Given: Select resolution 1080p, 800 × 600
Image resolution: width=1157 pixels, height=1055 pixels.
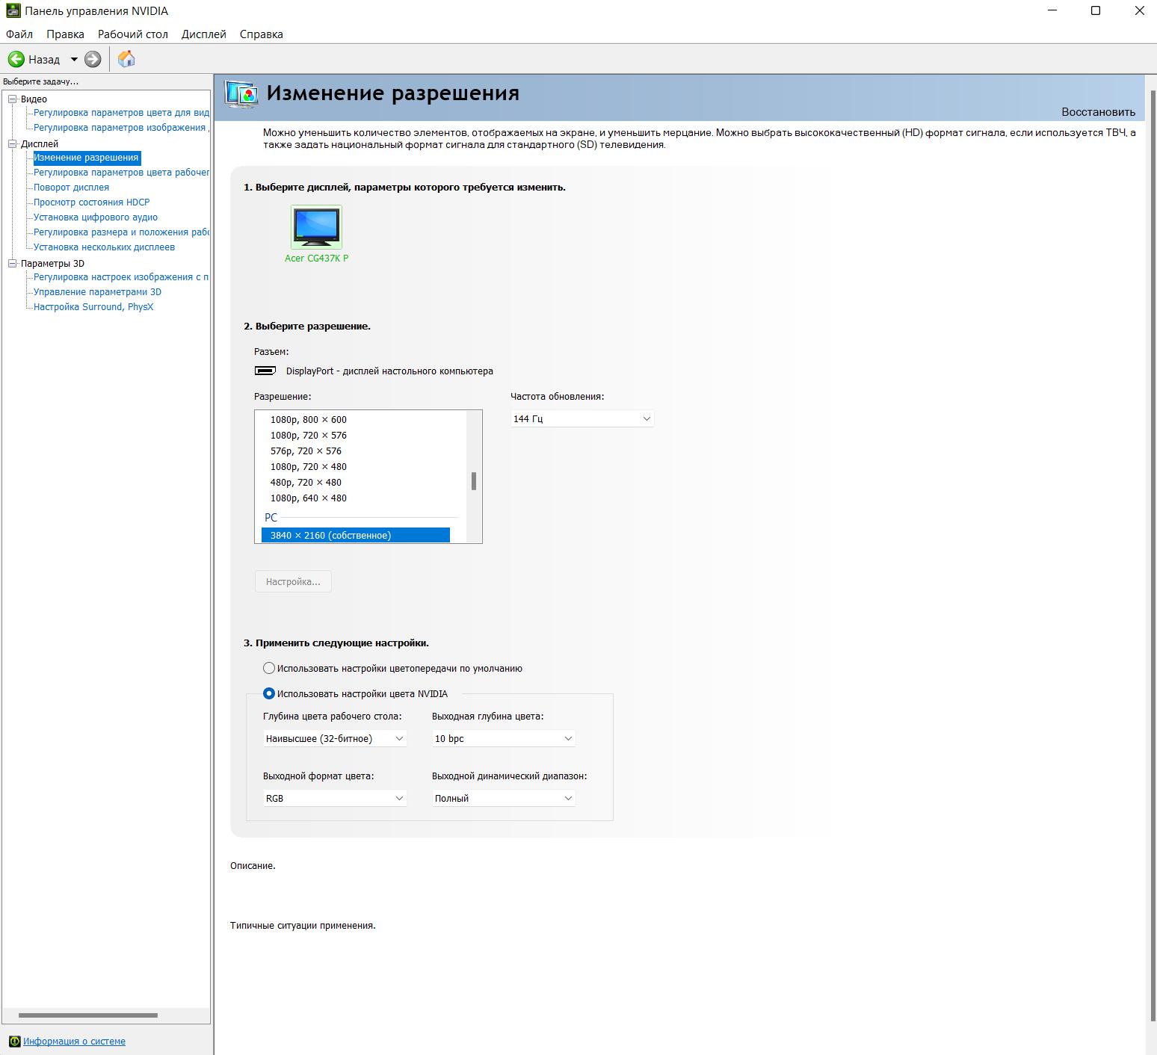Looking at the screenshot, I should (x=309, y=419).
